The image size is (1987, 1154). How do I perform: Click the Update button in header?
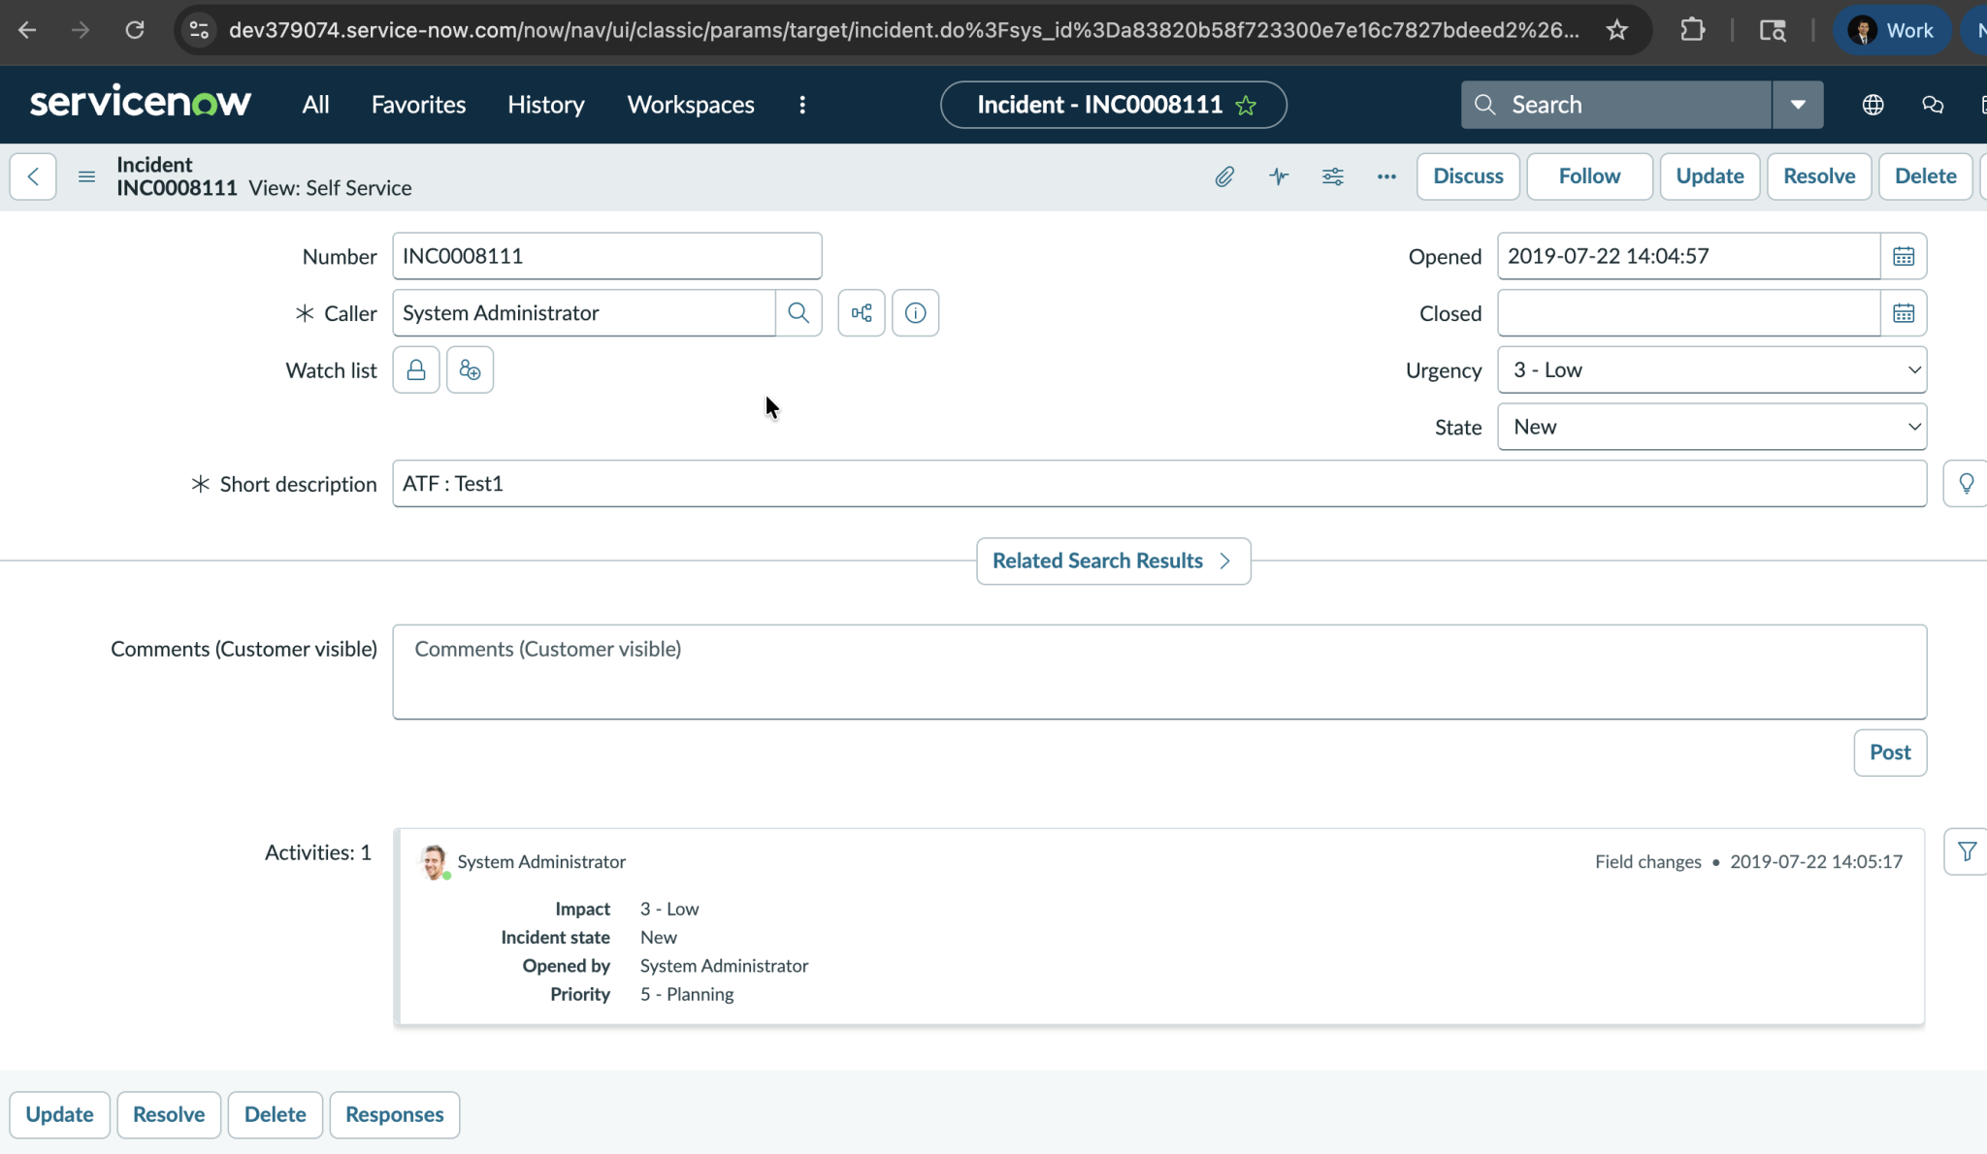[1710, 176]
